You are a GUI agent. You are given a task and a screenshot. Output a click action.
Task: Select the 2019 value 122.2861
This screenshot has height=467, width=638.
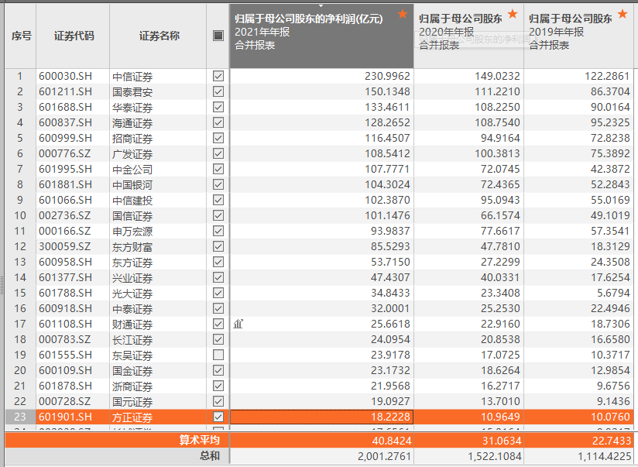(607, 76)
